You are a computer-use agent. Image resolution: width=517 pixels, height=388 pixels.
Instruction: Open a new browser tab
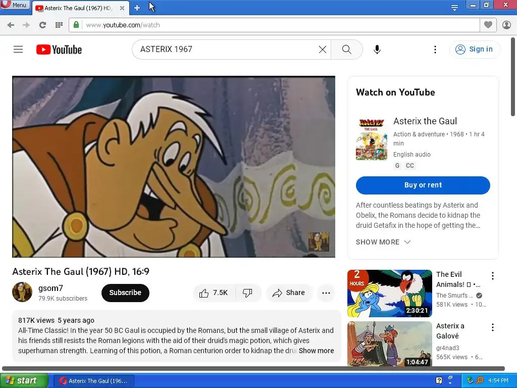pyautogui.click(x=137, y=8)
